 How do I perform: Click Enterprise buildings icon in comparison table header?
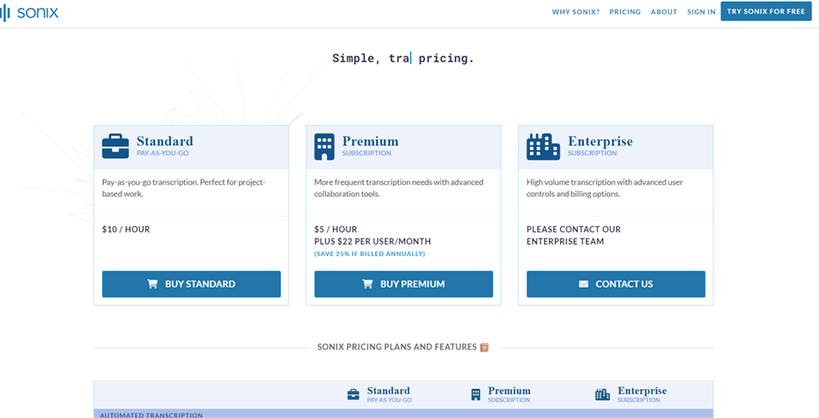[602, 395]
